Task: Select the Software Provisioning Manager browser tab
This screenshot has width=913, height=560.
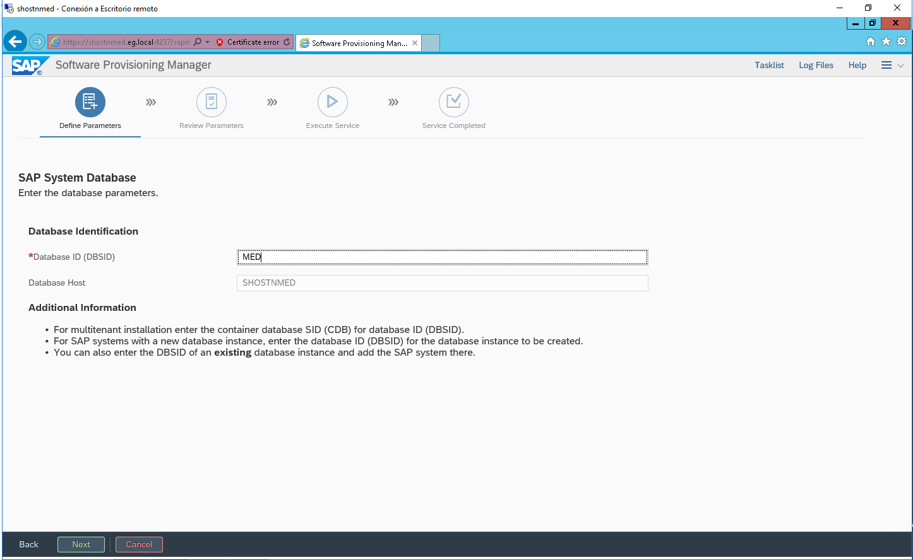Action: [x=359, y=43]
